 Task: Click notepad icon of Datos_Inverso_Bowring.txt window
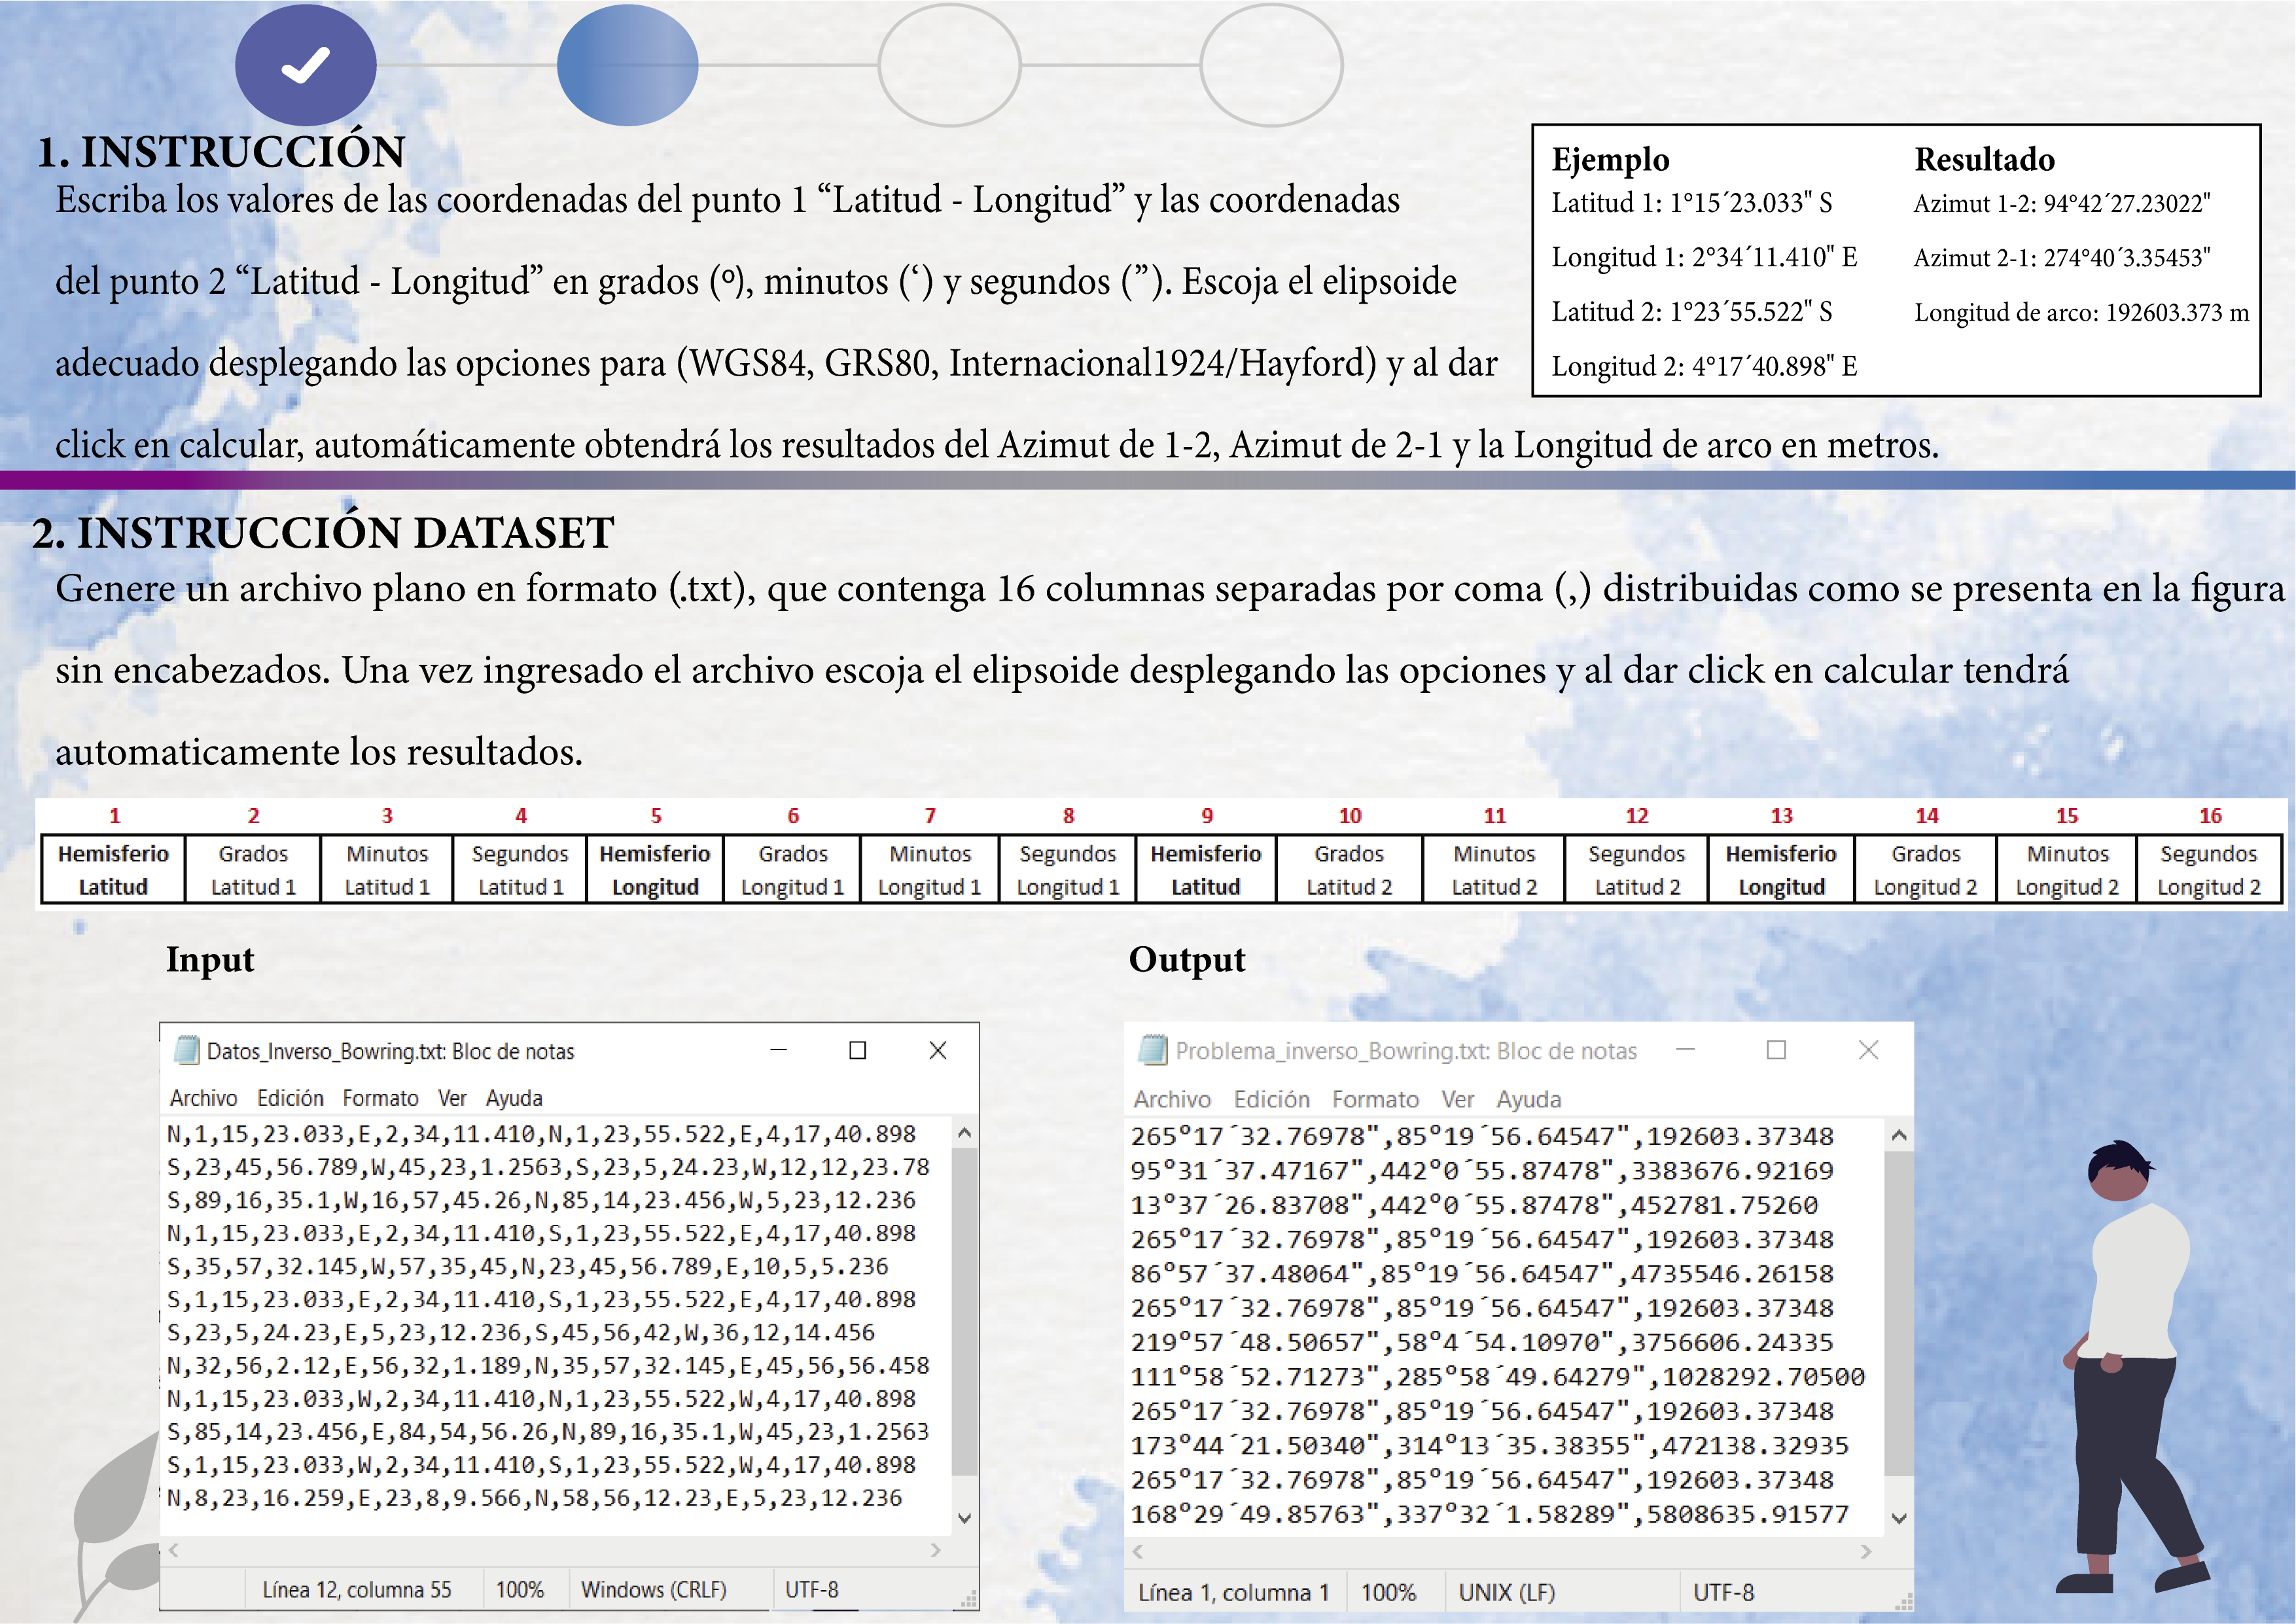[186, 1051]
